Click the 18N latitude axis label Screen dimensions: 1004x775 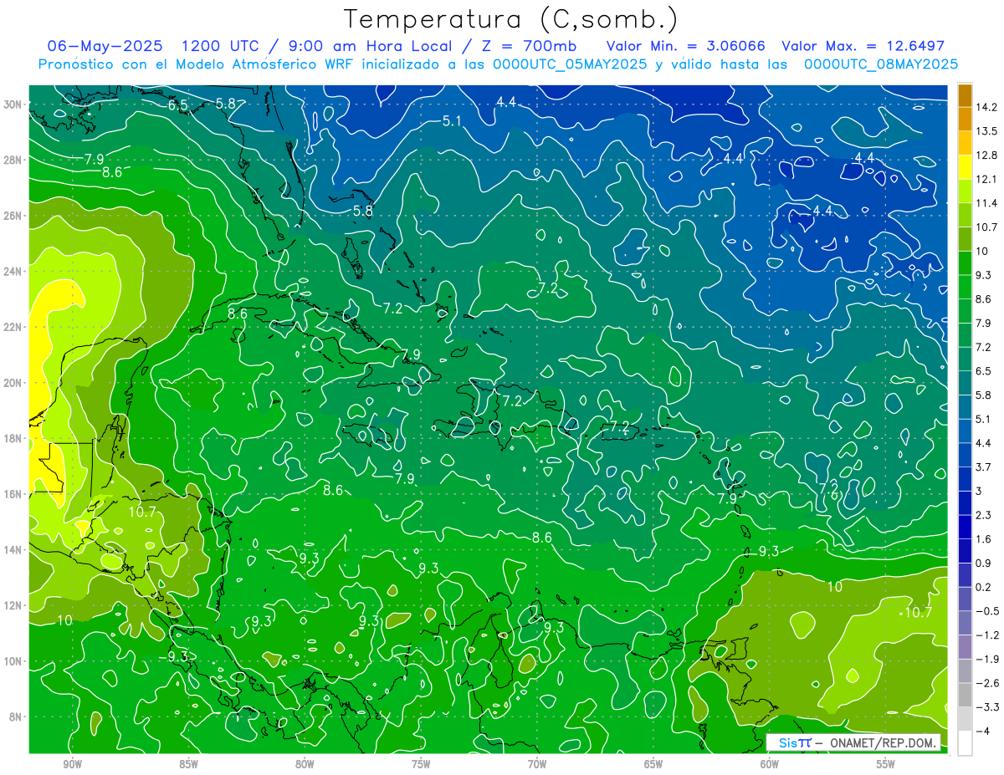pyautogui.click(x=13, y=438)
